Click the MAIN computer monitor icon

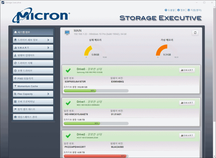pyautogui.click(x=67, y=33)
